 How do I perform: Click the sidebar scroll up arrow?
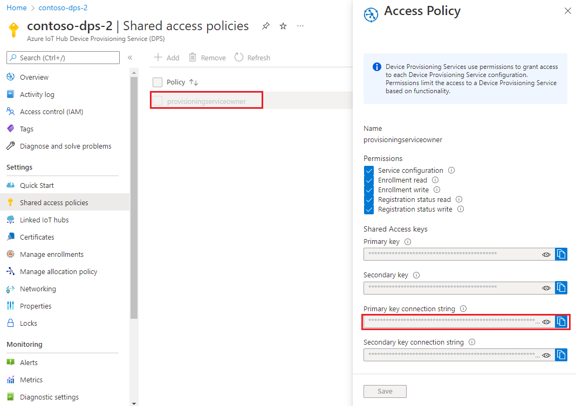134,73
